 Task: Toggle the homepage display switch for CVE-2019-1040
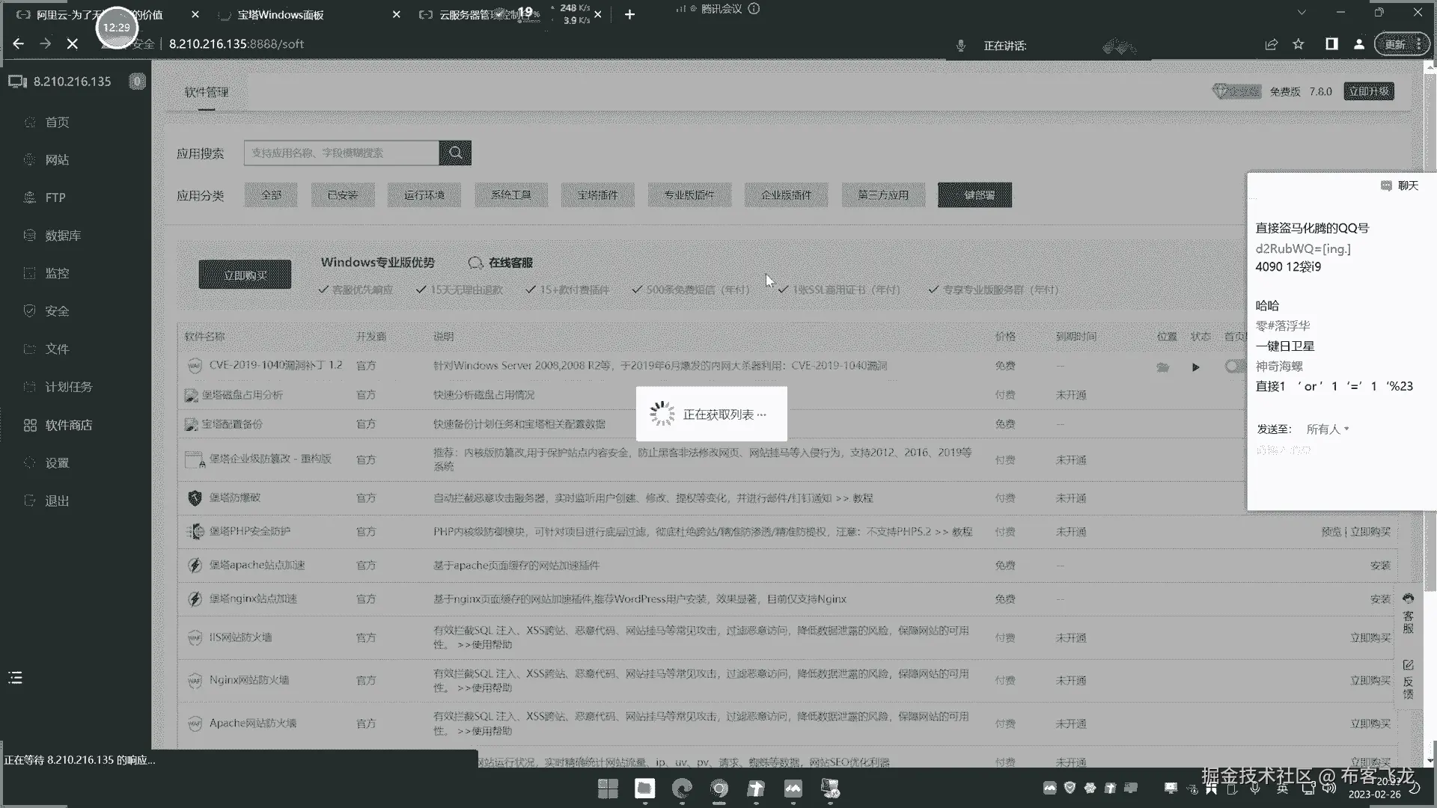pos(1233,367)
